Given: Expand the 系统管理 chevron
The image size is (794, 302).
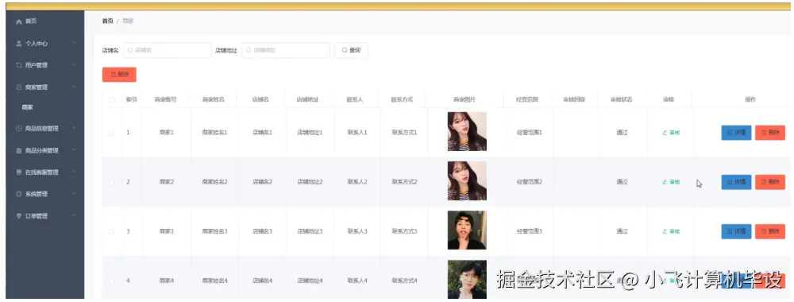Looking at the screenshot, I should click(x=74, y=194).
